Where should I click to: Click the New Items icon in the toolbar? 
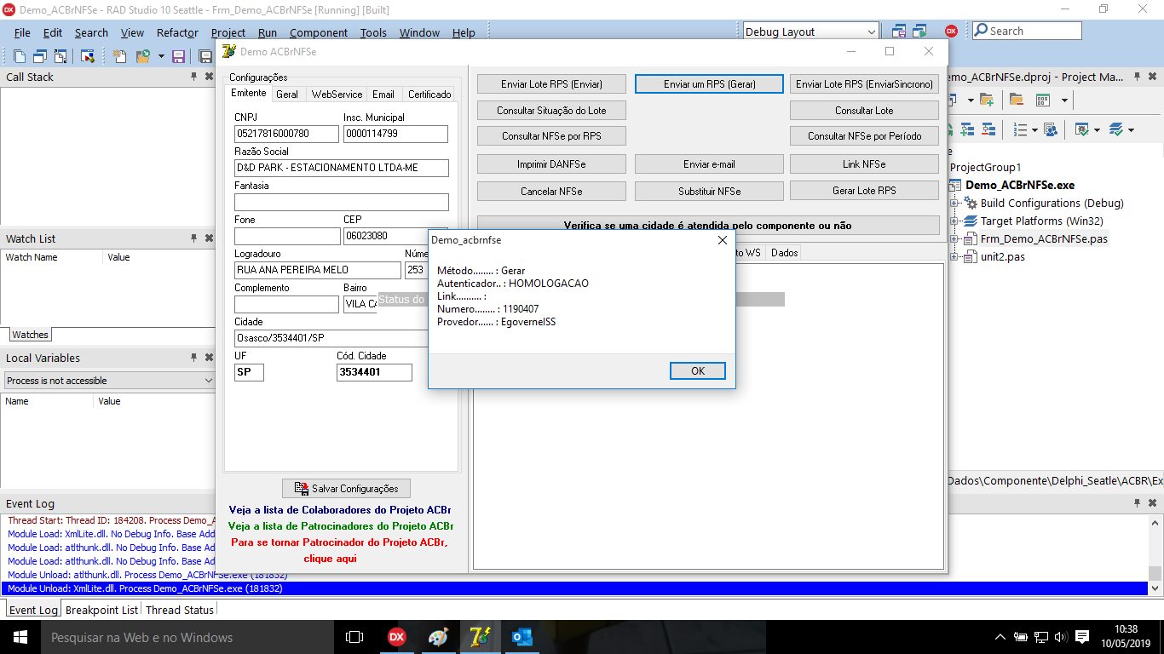tap(120, 56)
